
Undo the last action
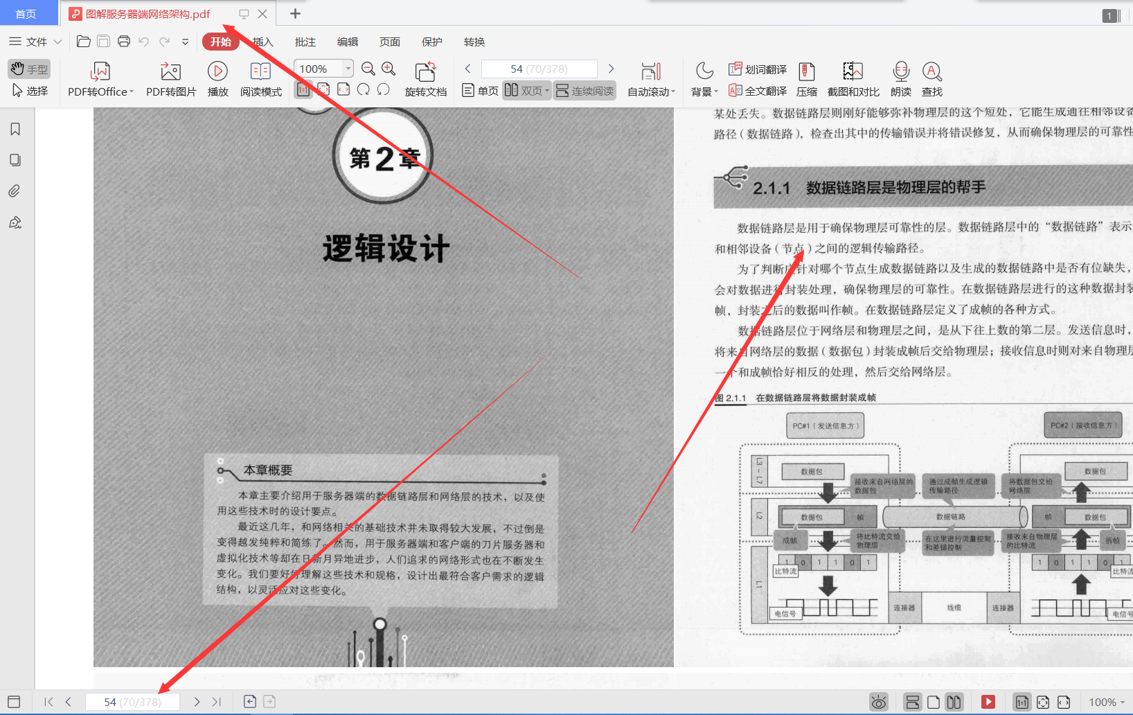[144, 42]
